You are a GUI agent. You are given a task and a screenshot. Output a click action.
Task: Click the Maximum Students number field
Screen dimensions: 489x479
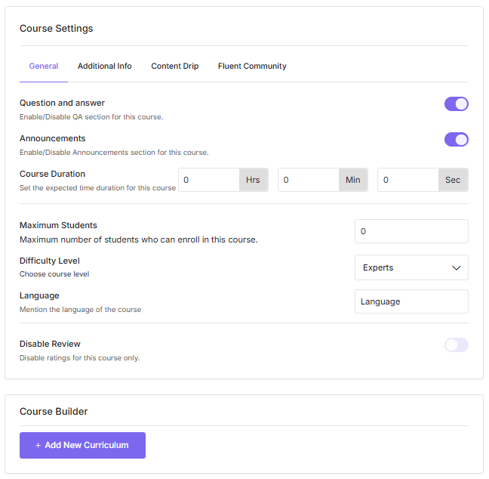[x=411, y=231]
